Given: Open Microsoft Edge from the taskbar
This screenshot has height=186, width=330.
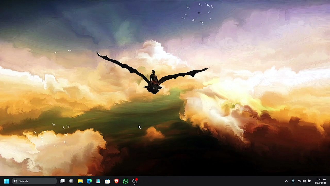Looking at the screenshot, I should coord(89,181).
